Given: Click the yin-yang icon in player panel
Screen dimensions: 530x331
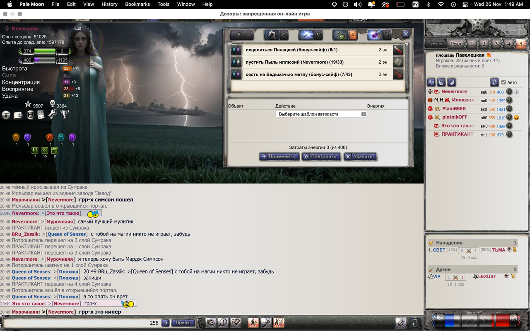Looking at the screenshot, I should (441, 82).
